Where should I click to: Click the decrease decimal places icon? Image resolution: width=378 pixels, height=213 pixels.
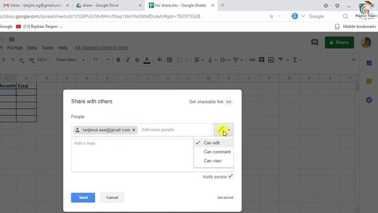coord(22,60)
